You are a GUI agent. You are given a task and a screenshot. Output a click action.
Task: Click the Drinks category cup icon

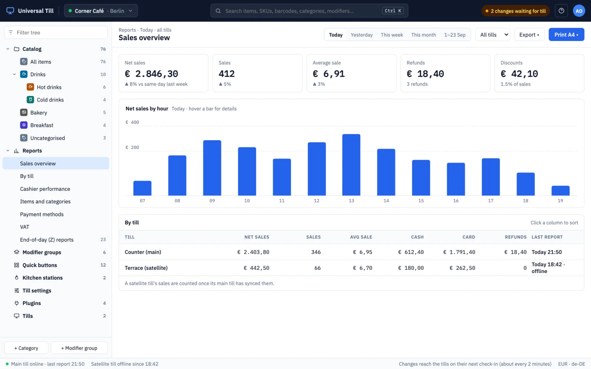point(24,74)
